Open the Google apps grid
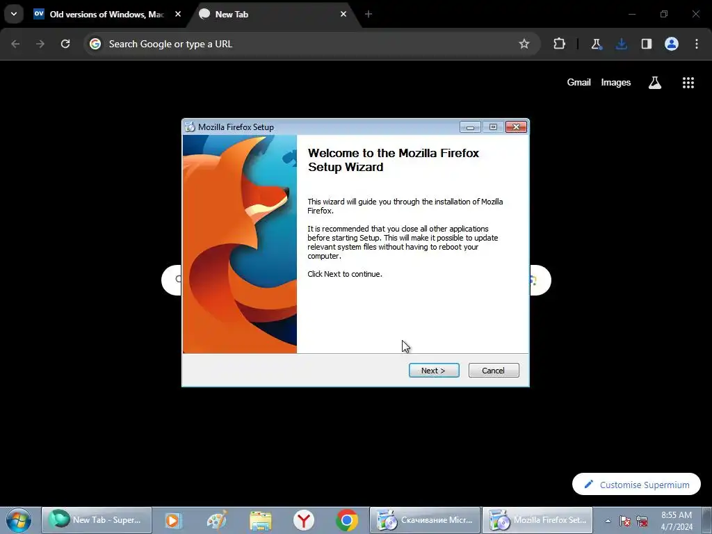712x534 pixels. pyautogui.click(x=688, y=83)
